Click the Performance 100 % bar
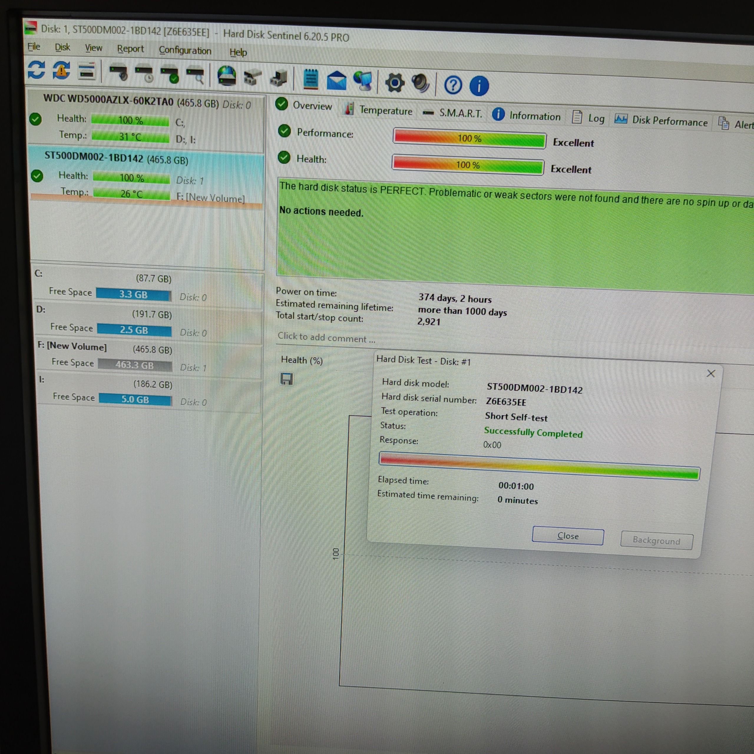754x754 pixels. [469, 138]
